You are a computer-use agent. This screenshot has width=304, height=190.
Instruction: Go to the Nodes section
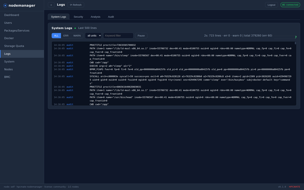click(22, 69)
